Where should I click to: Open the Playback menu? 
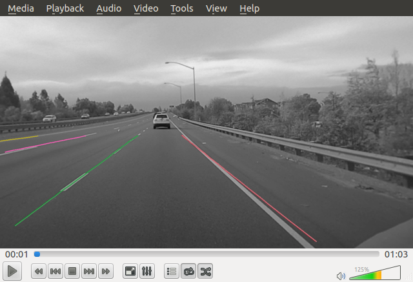[x=65, y=8]
